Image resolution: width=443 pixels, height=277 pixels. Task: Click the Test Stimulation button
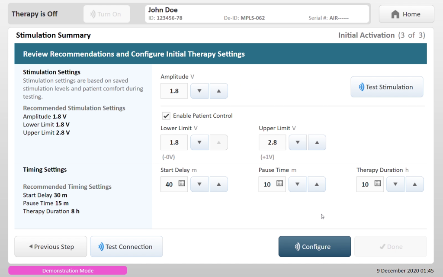(x=387, y=87)
